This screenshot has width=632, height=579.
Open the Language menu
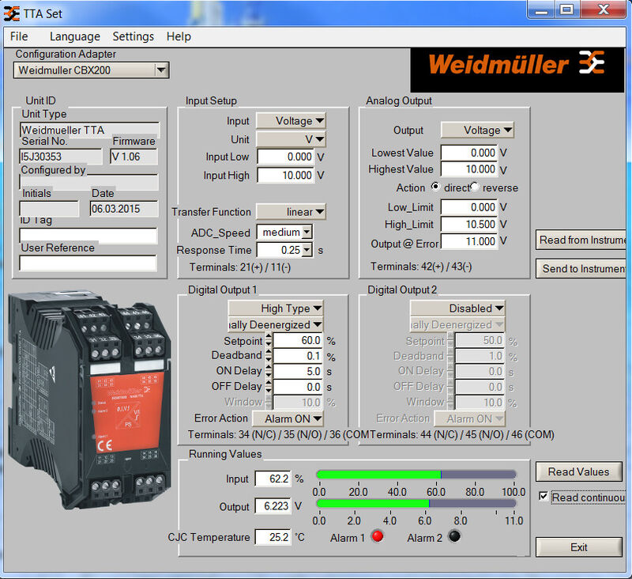[74, 36]
